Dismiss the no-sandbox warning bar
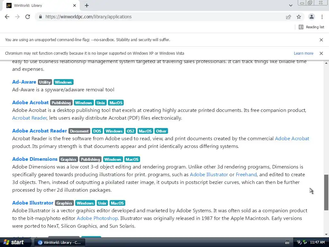This screenshot has height=247, width=329. pos(321,40)
